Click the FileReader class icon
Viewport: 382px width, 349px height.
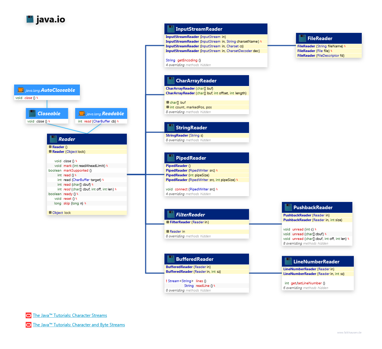pos(302,38)
